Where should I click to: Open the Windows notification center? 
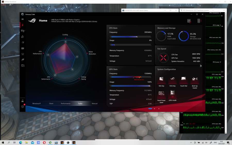[228, 143]
